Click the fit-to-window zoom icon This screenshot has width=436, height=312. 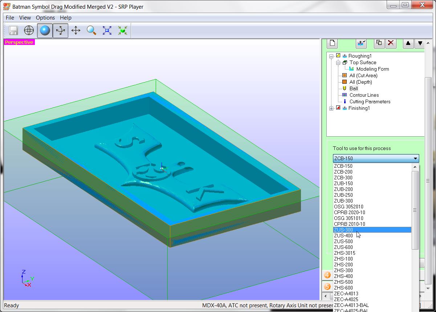coord(107,30)
